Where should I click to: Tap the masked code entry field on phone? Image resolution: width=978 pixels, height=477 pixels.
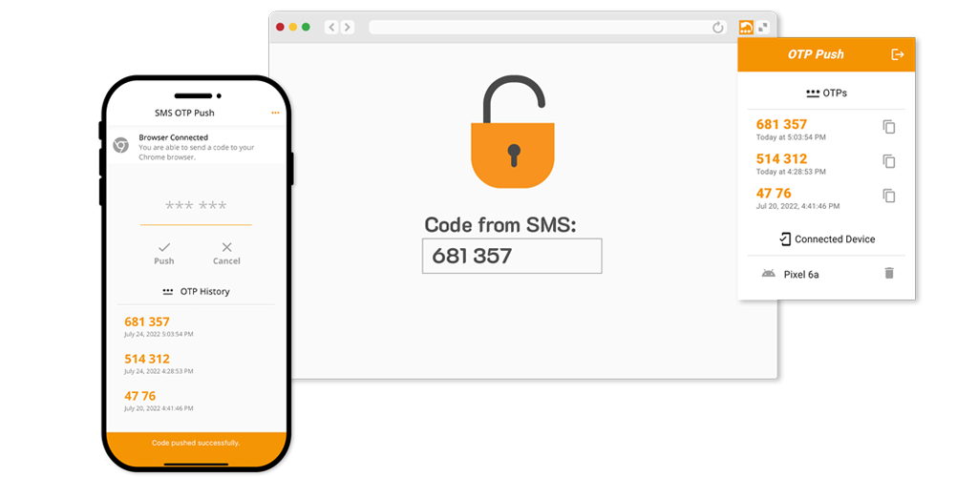tap(196, 209)
